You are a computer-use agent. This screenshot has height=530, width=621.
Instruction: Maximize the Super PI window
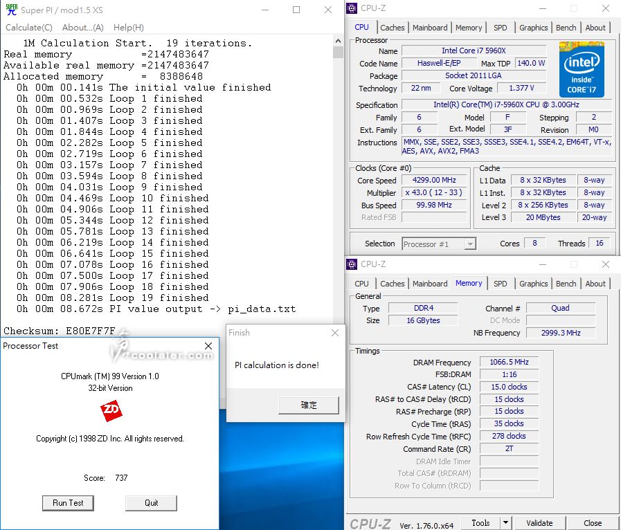[296, 10]
